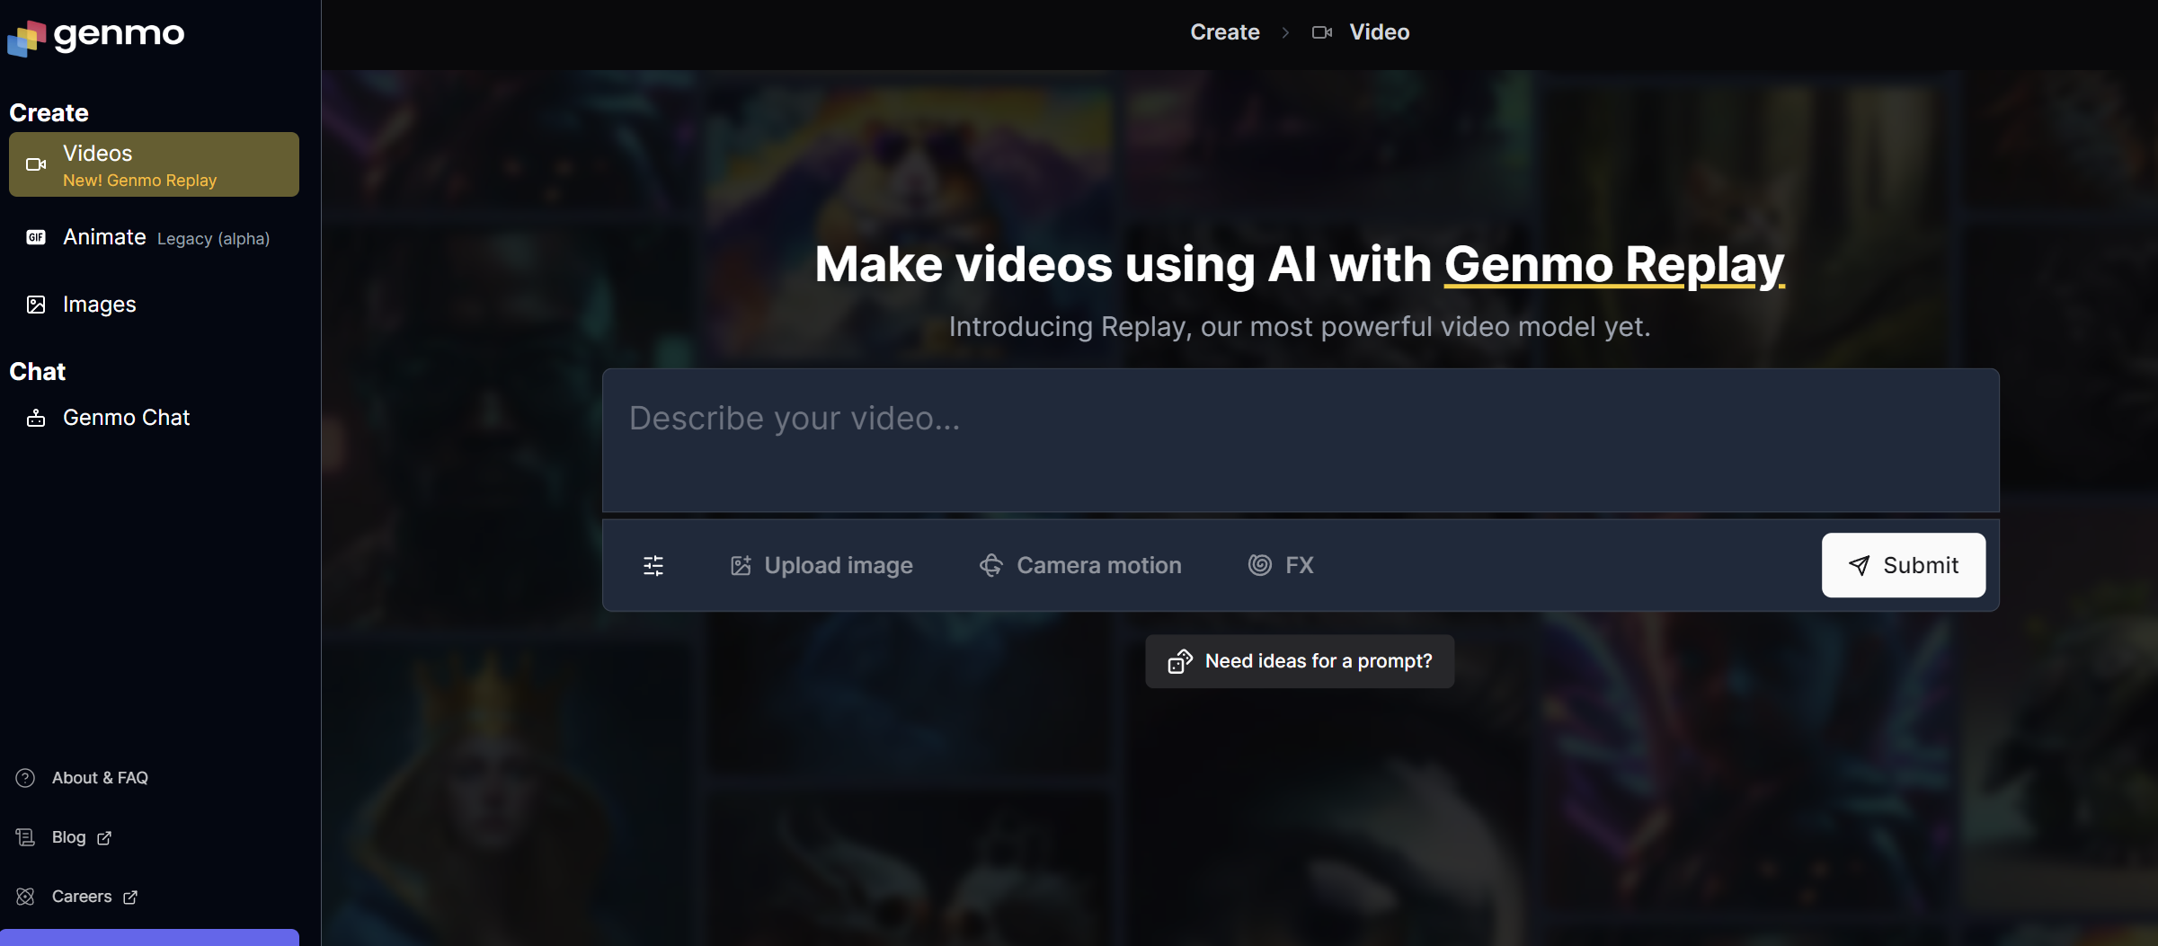Open the Genmo Replay heading link
This screenshot has width=2158, height=946.
tap(1614, 265)
